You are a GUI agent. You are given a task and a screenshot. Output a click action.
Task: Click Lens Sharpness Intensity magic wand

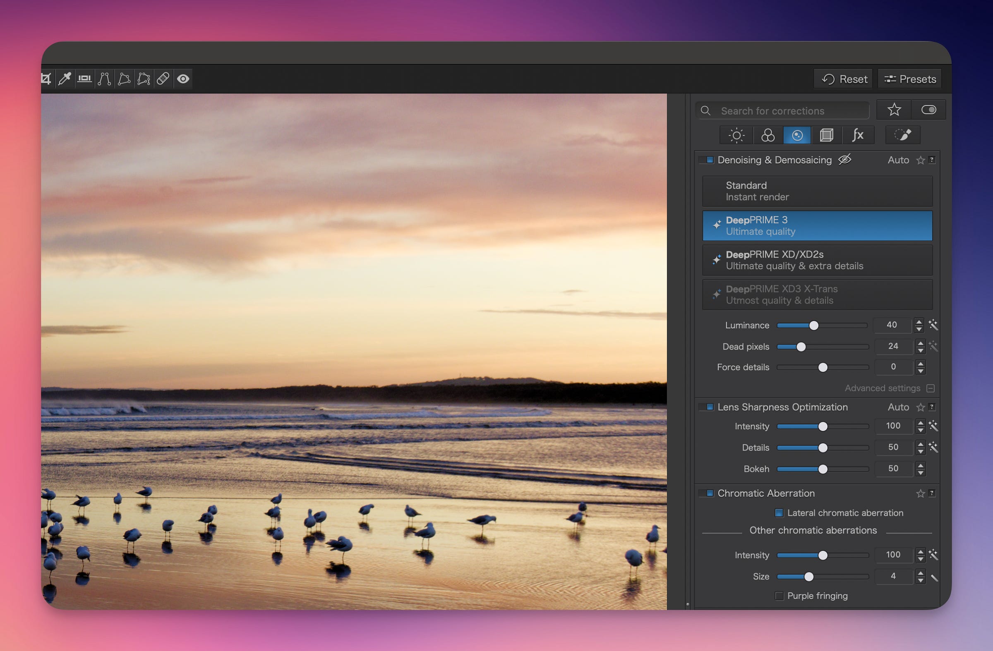tap(933, 426)
